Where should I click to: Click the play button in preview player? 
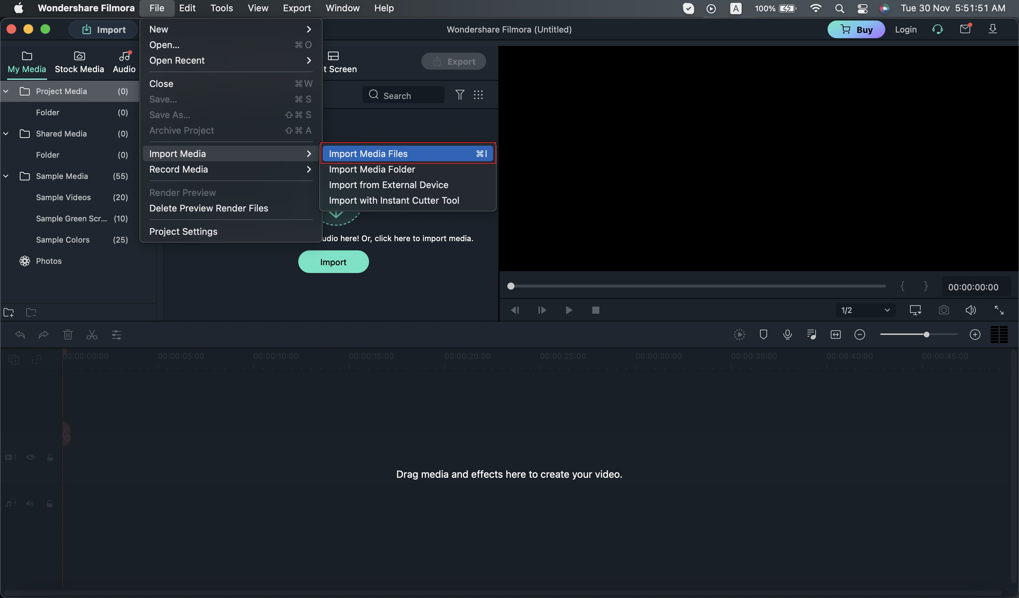click(569, 310)
